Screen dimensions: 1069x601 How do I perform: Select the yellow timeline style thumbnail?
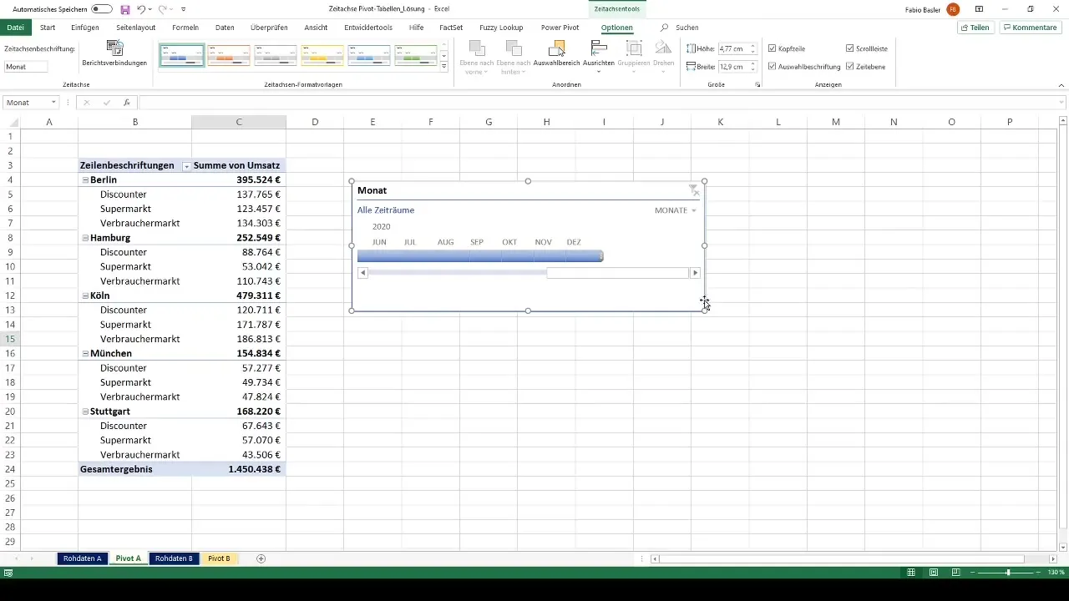(322, 56)
